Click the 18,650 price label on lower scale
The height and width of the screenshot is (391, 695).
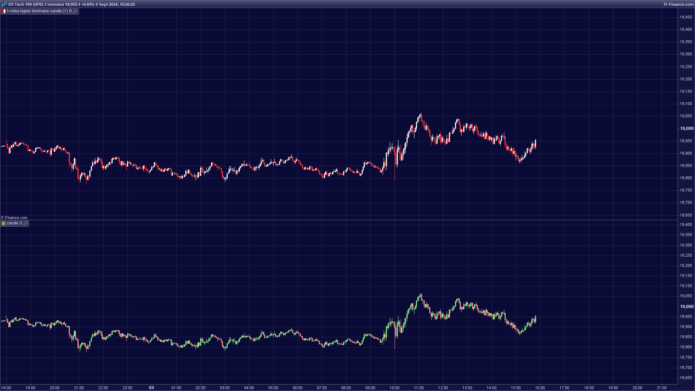(686, 378)
